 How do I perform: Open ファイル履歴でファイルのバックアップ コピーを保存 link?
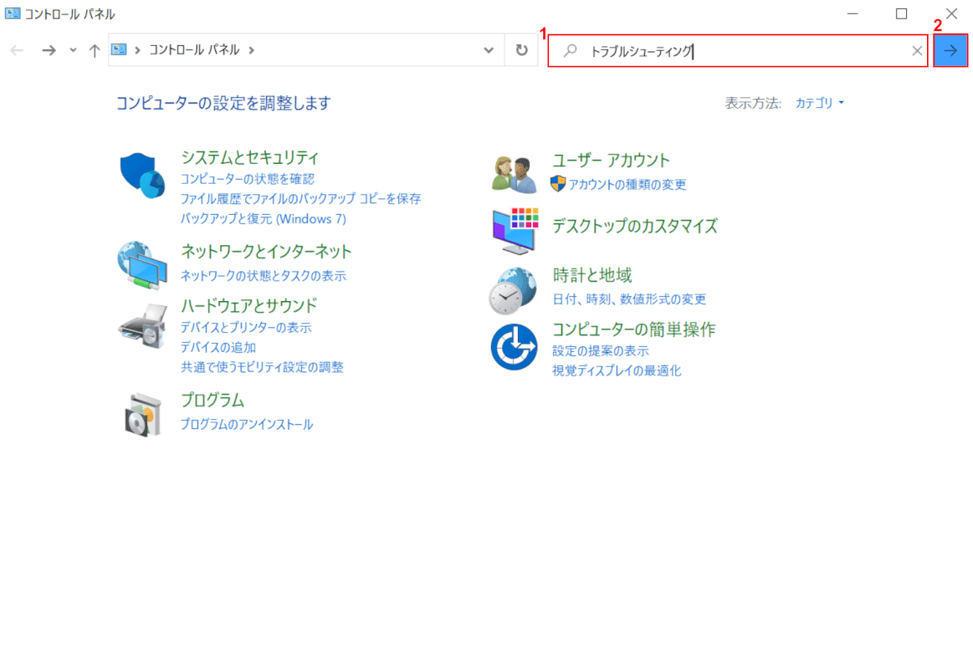[301, 198]
